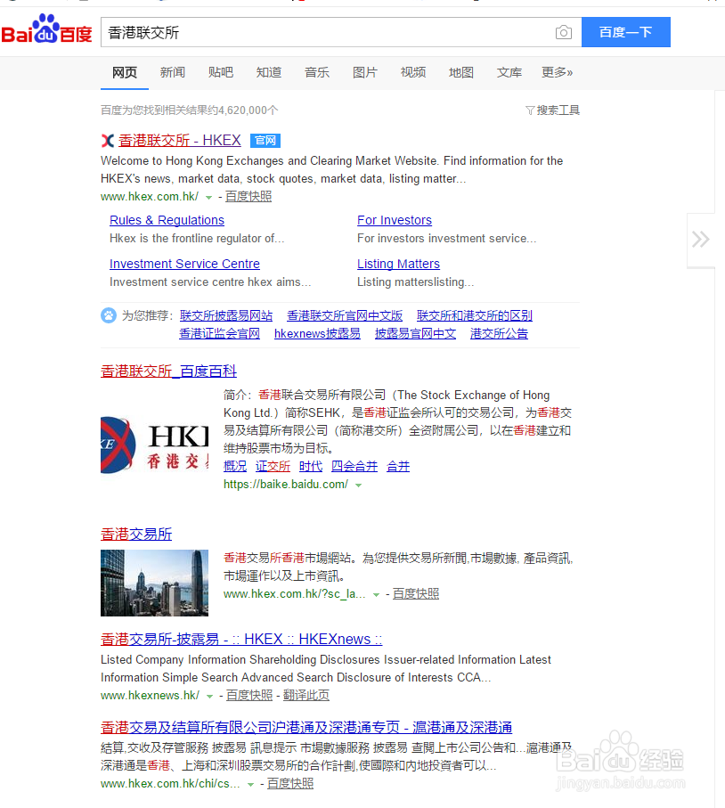Click the Hong Kong skyline thumbnail

154,583
